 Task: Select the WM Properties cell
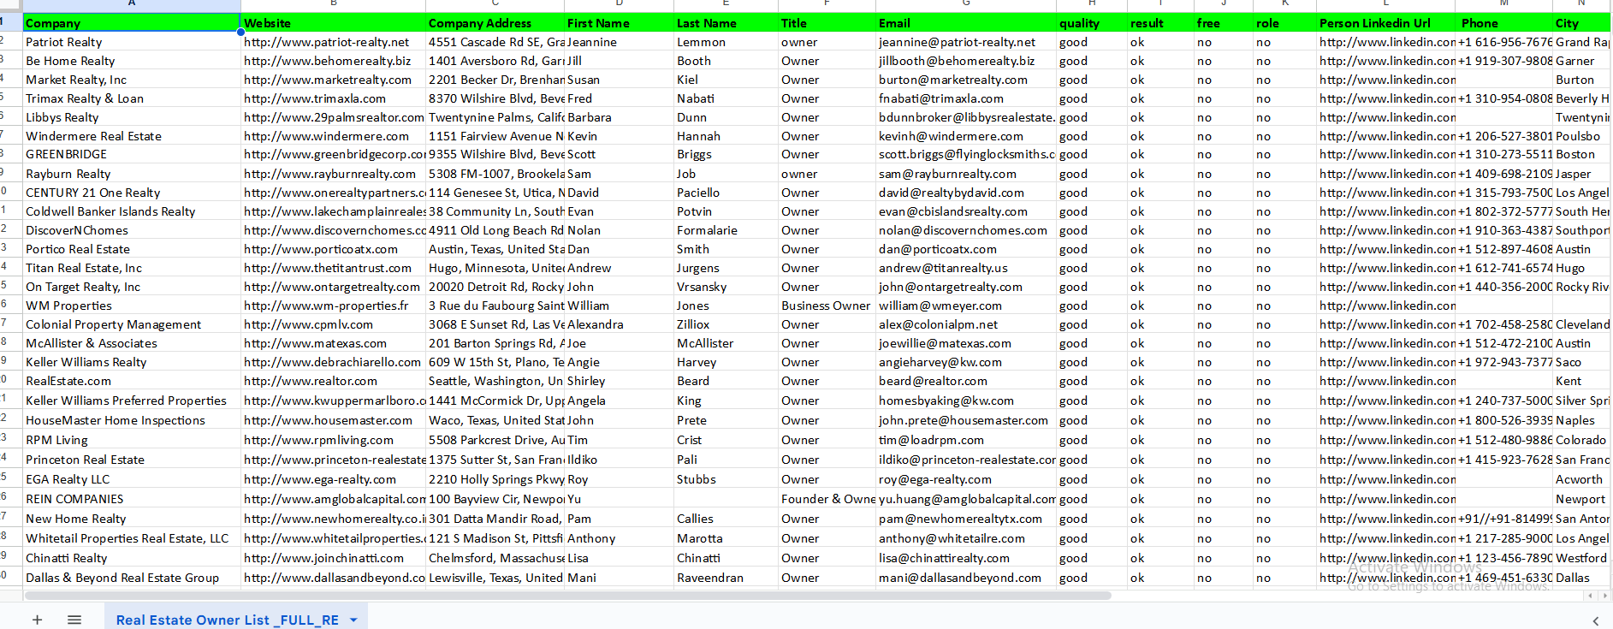[132, 306]
